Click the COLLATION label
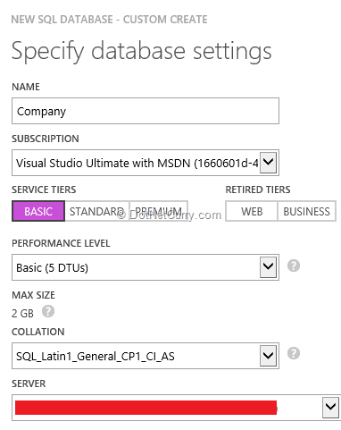 pos(38,332)
